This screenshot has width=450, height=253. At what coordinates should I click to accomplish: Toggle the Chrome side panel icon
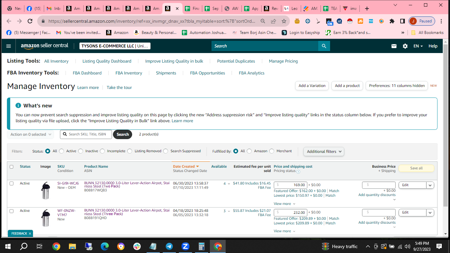[x=403, y=21]
